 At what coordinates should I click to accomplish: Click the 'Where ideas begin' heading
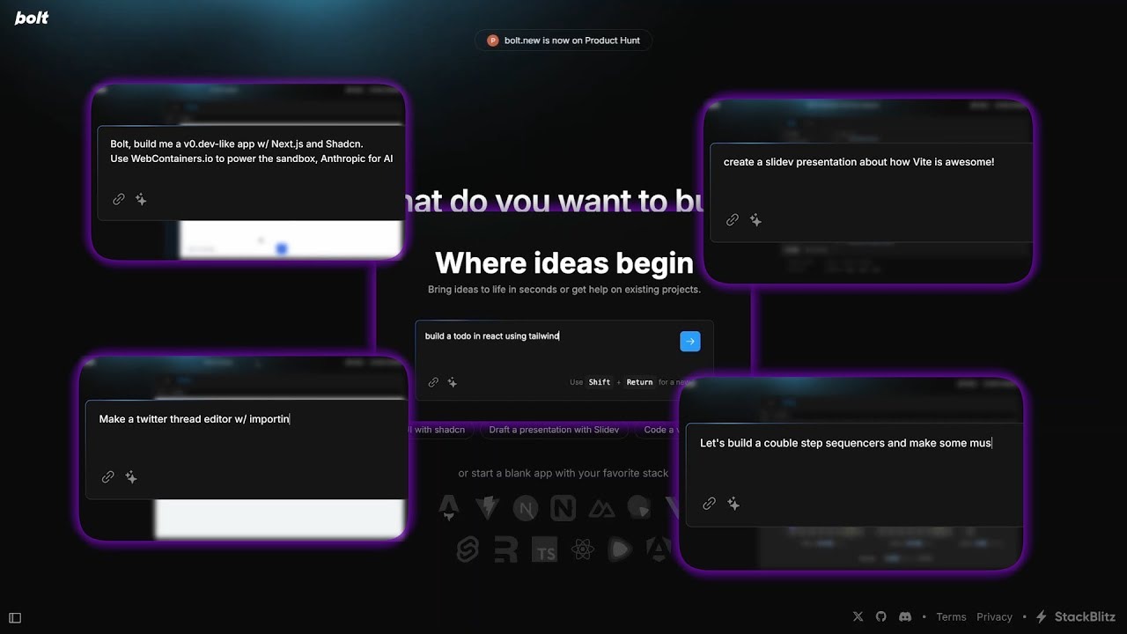click(564, 263)
